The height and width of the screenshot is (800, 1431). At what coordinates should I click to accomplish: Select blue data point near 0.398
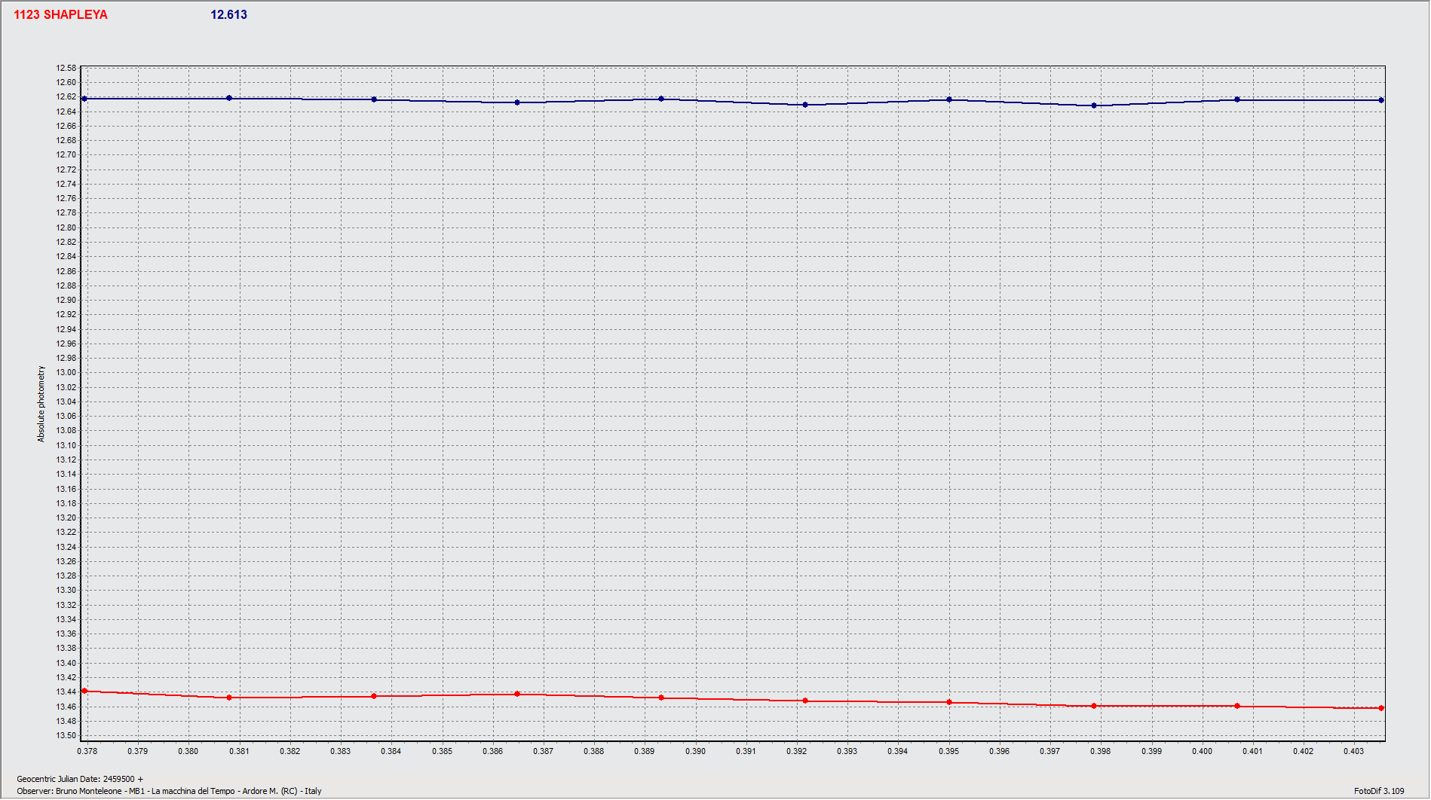click(x=1094, y=105)
